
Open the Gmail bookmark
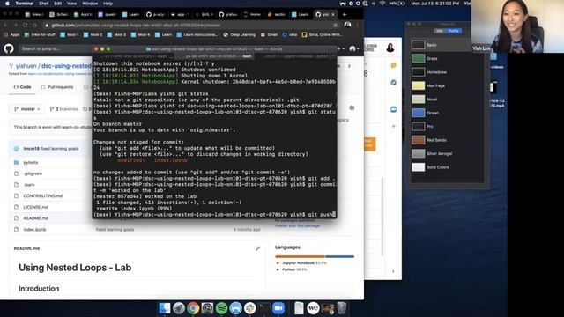[x=269, y=35]
